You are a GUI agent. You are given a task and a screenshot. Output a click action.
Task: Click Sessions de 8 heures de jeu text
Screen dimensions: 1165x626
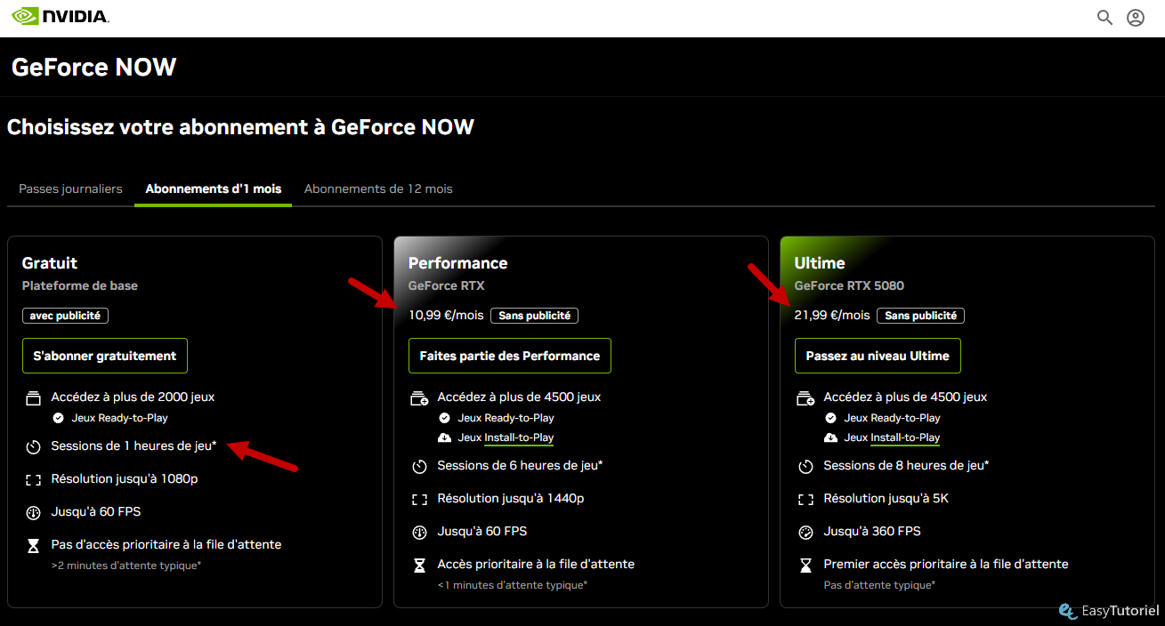(906, 465)
